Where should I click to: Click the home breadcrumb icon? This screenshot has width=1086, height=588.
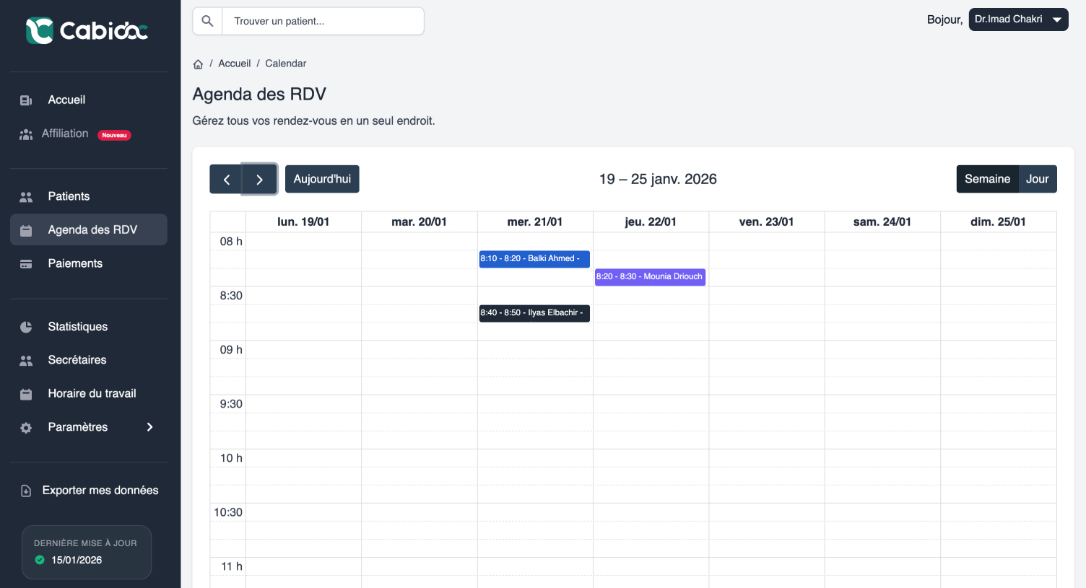(198, 64)
